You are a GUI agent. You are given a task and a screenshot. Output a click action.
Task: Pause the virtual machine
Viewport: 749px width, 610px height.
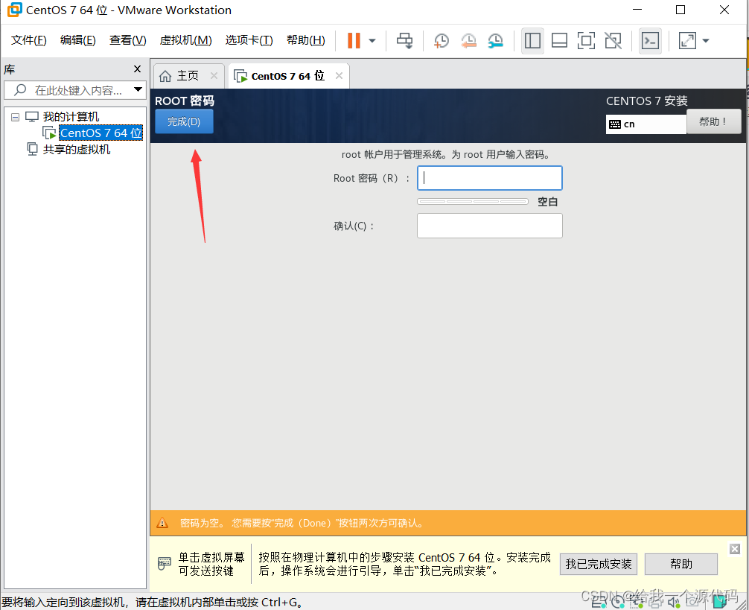[x=354, y=41]
